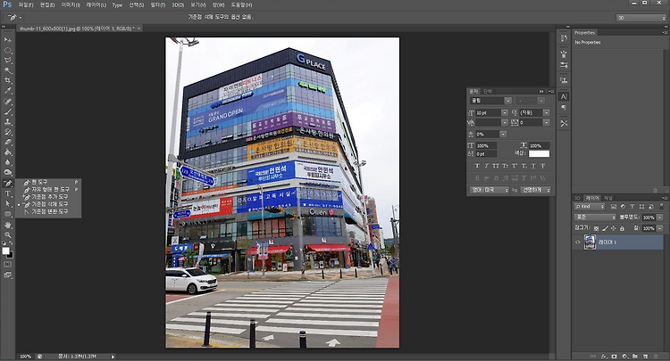Open the font size dropdown showing 10 pt
670x361 pixels.
click(505, 112)
